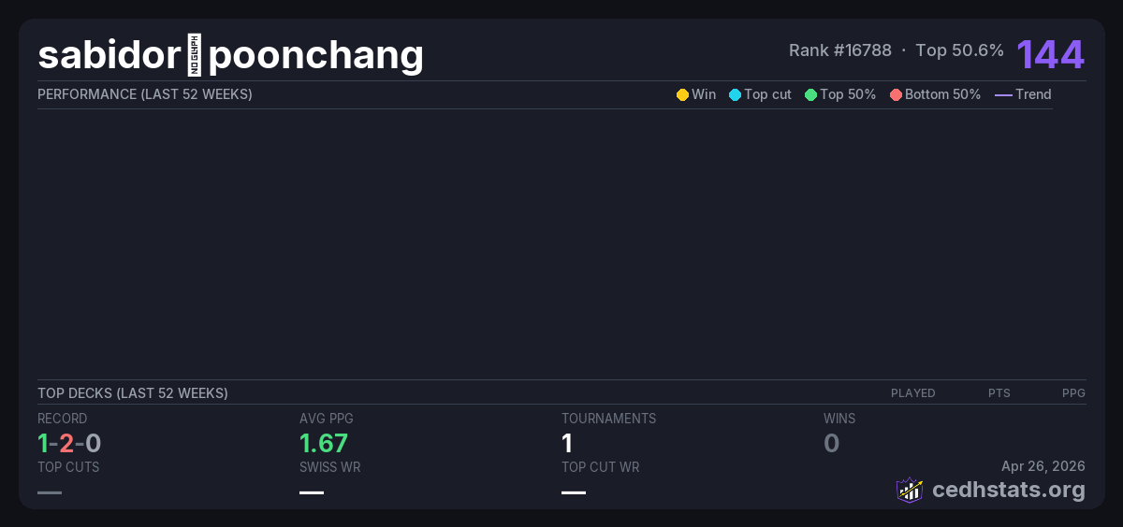The width and height of the screenshot is (1123, 527).
Task: Select the Performance (Last 52 Weeks) heading
Action: pos(144,94)
